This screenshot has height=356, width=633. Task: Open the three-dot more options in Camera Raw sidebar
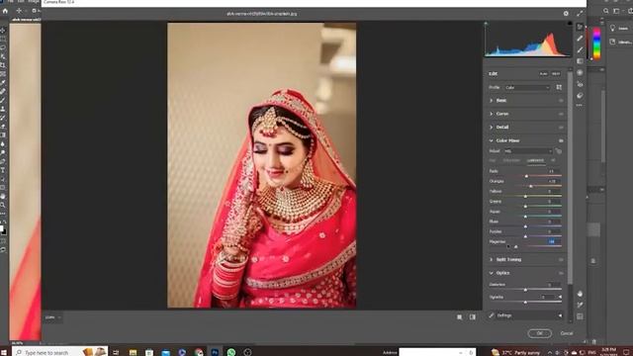(x=580, y=106)
